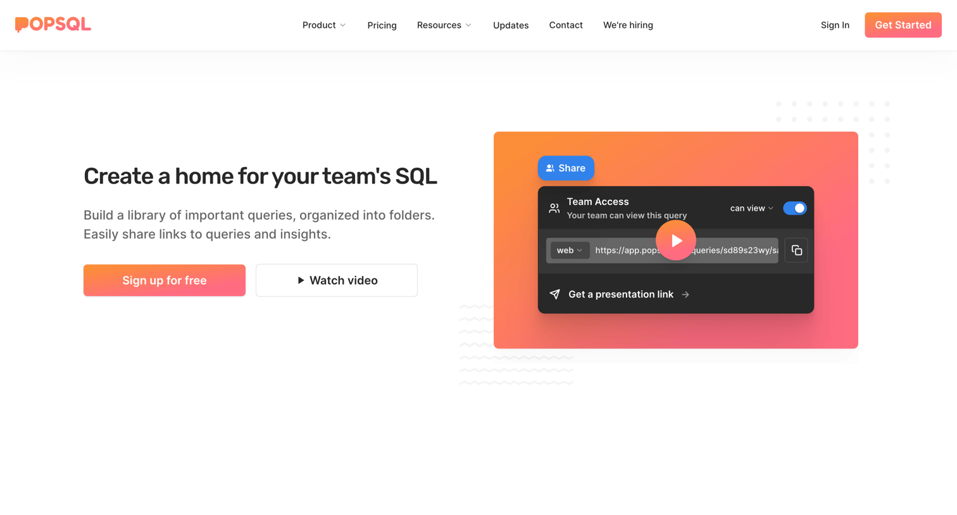Screen dimensions: 957x515
Task: Open the can view permission dropdown
Action: pyautogui.click(x=751, y=208)
